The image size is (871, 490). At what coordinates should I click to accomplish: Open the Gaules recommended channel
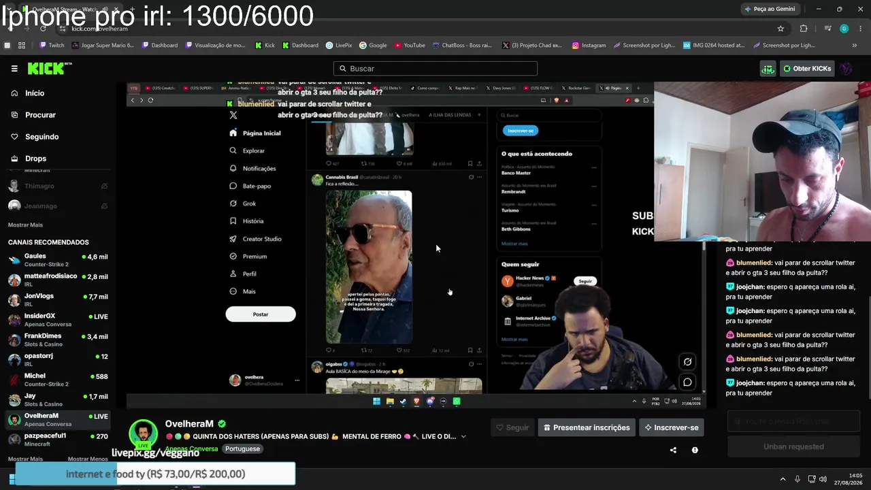tap(58, 260)
